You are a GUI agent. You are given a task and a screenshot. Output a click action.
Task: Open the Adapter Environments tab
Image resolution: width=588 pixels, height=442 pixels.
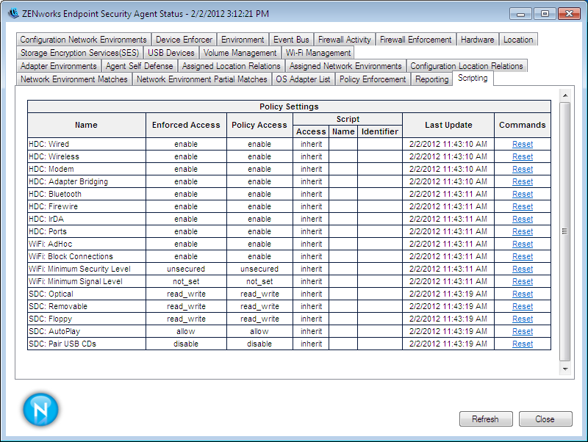click(x=59, y=66)
